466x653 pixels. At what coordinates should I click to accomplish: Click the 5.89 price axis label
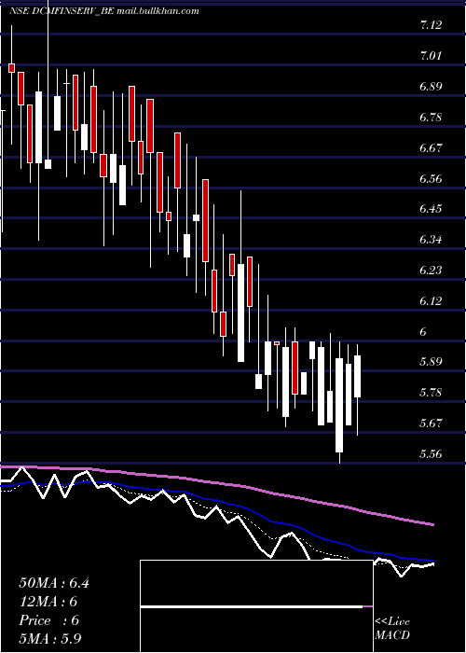[431, 362]
